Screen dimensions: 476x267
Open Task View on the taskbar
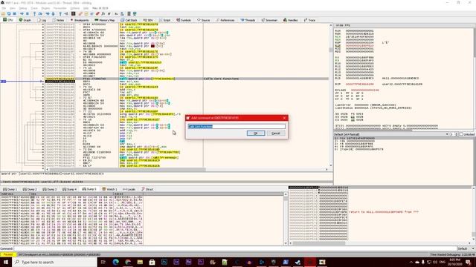pyautogui.click(x=103, y=262)
